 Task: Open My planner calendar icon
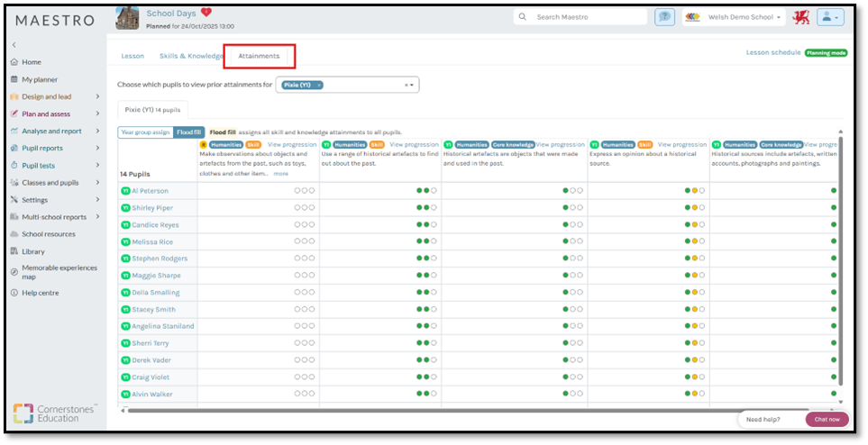14,79
